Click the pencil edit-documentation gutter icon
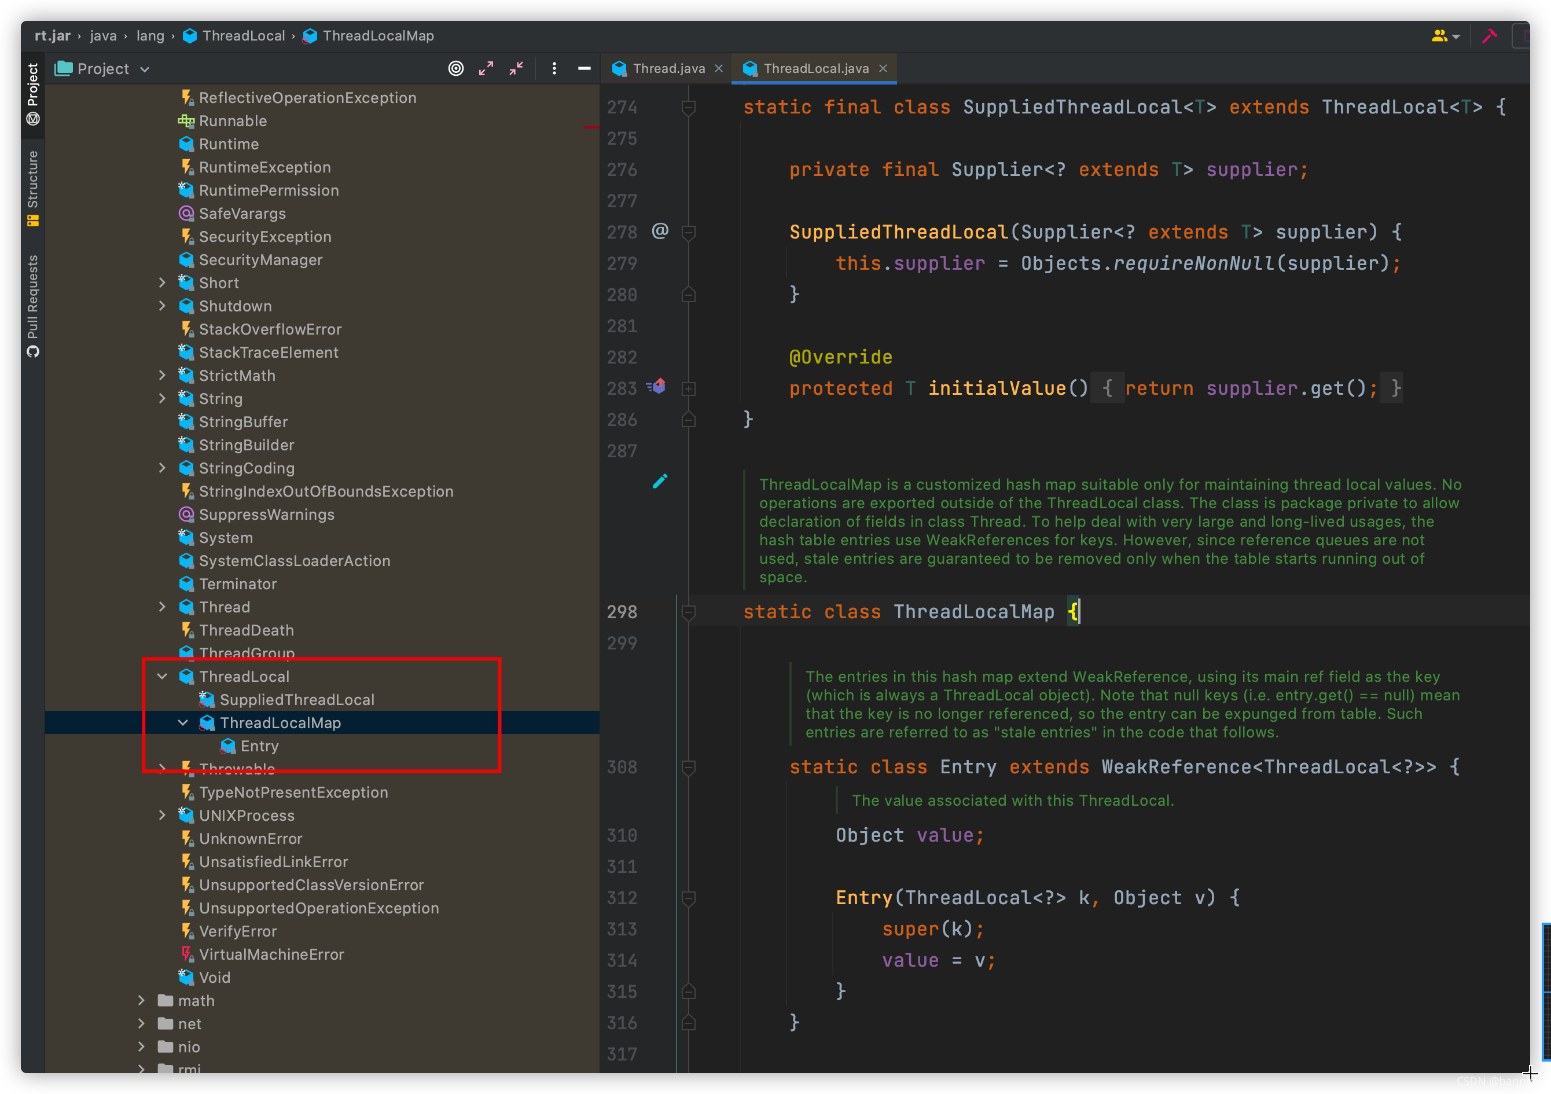 [660, 481]
